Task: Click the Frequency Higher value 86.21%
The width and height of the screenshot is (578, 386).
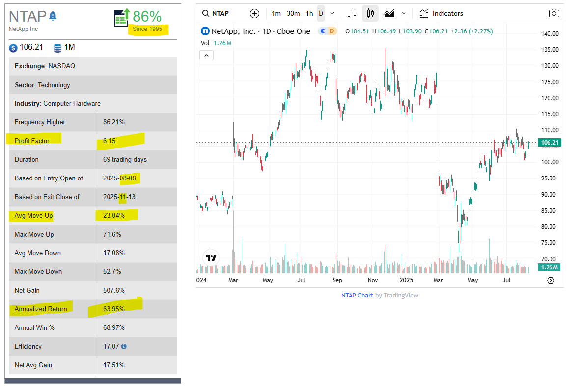Action: [114, 122]
